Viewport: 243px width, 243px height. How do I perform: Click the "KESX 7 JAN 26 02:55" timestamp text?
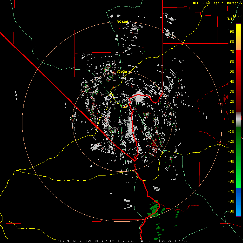coord(164,241)
